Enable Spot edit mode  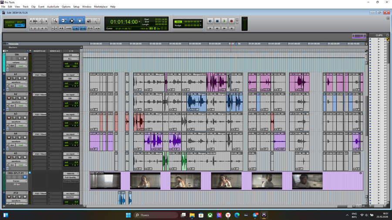pyautogui.click(x=20, y=22)
